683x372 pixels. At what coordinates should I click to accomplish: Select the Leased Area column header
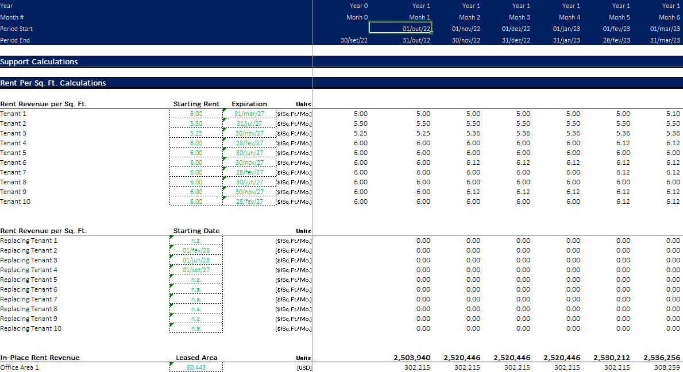pos(196,358)
